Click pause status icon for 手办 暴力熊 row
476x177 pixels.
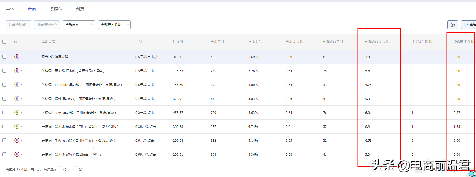point(17,140)
